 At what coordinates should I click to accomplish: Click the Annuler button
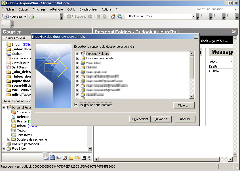pos(185,119)
